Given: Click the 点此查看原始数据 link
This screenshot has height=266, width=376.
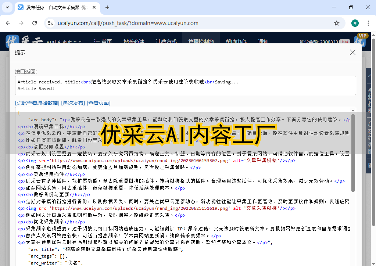Looking at the screenshot, I should (x=37, y=103).
